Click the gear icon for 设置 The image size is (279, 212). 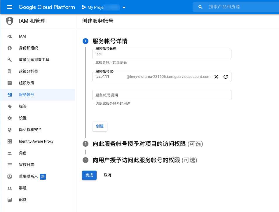click(10, 118)
